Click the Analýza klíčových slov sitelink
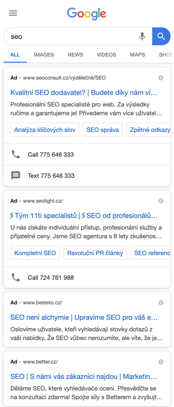Image resolution: width=174 pixels, height=407 pixels. tap(45, 130)
